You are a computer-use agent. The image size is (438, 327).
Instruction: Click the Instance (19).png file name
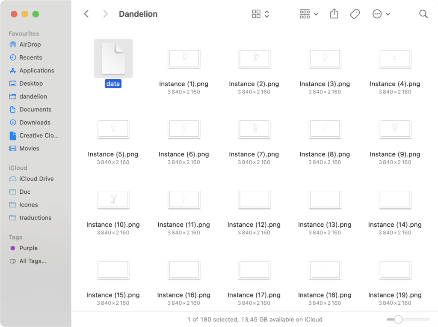(395, 295)
